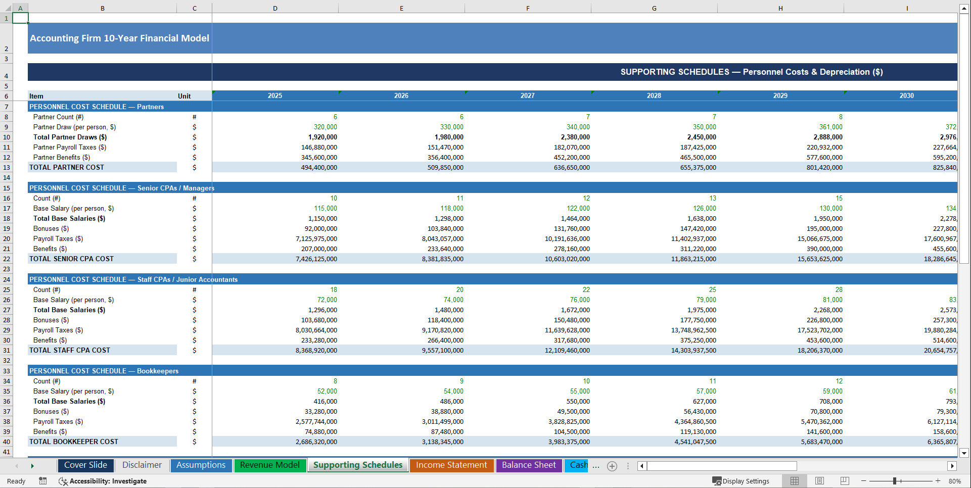Viewport: 971px width, 488px height.
Task: Open the Balance Sheet tab
Action: pyautogui.click(x=529, y=465)
